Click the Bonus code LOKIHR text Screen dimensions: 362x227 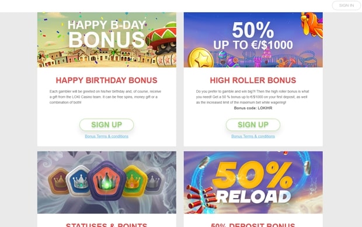pos(253,108)
